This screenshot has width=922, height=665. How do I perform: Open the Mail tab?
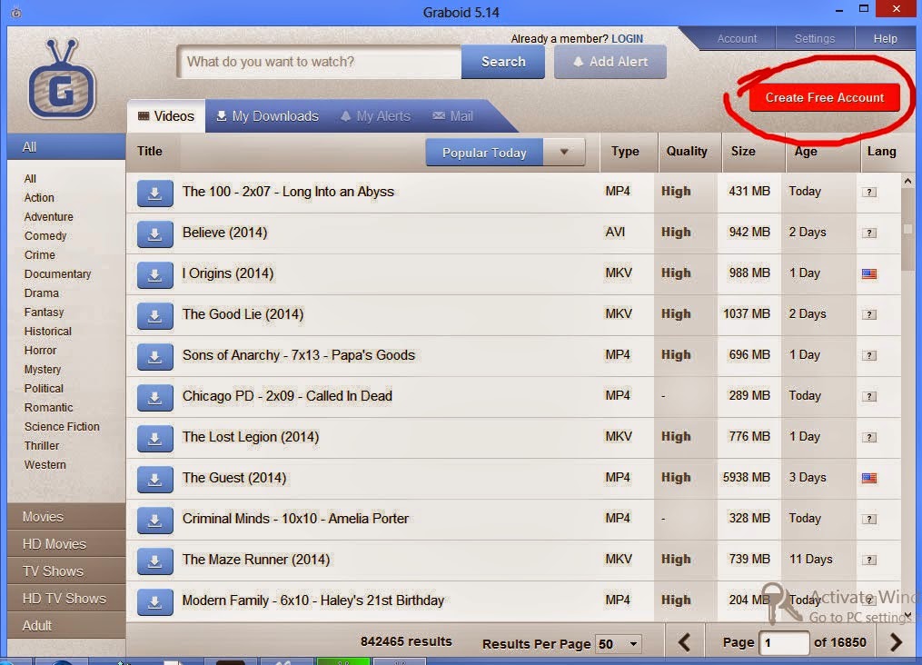coord(452,116)
